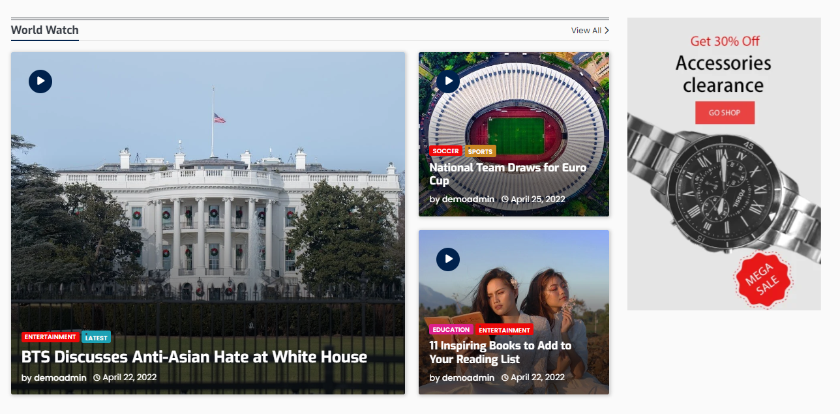The width and height of the screenshot is (840, 414).
Task: Select the pink EDUCATION tag
Action: (451, 330)
